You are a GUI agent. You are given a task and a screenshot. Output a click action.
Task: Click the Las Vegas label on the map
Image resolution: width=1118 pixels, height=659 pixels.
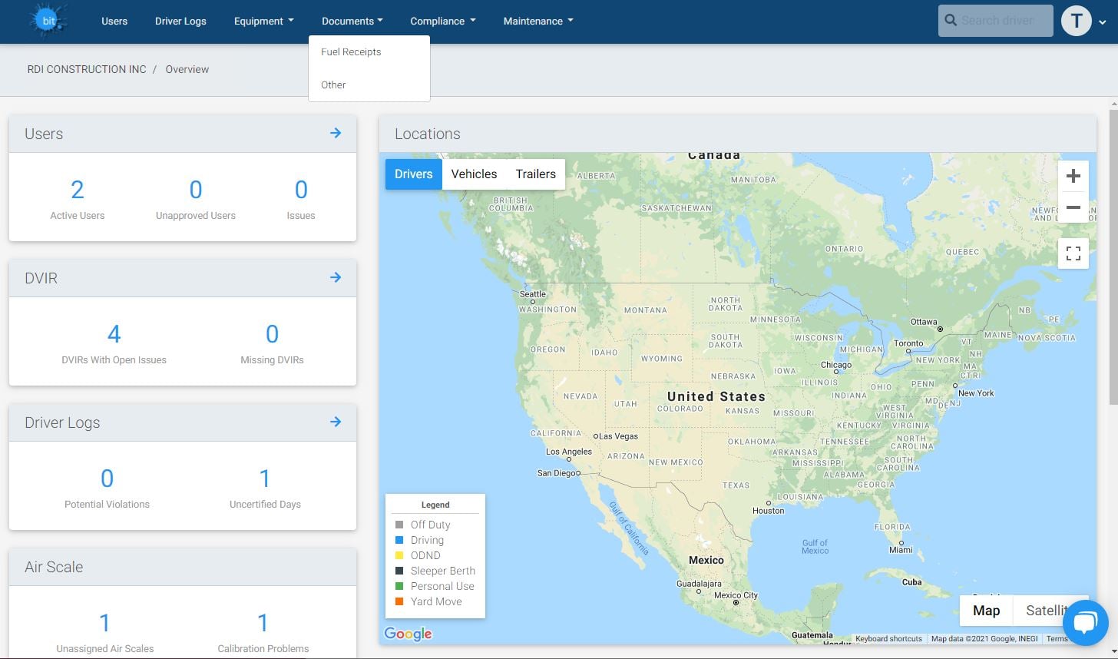coord(618,436)
